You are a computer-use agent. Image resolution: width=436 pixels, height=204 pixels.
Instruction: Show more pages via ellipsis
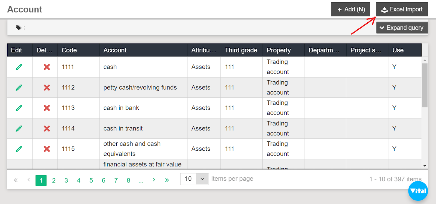141,180
